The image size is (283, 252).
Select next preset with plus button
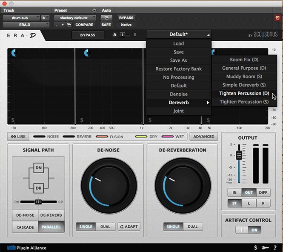(x=63, y=25)
